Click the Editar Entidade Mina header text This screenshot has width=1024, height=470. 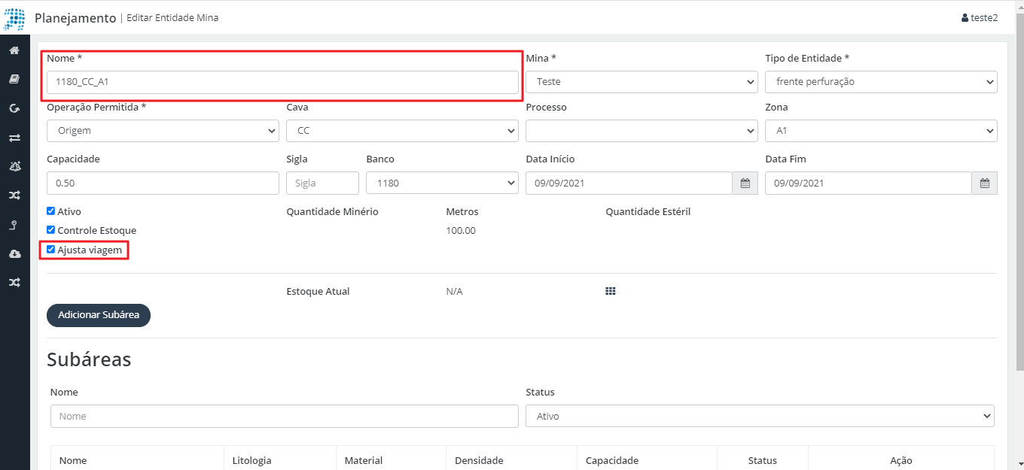click(x=172, y=17)
